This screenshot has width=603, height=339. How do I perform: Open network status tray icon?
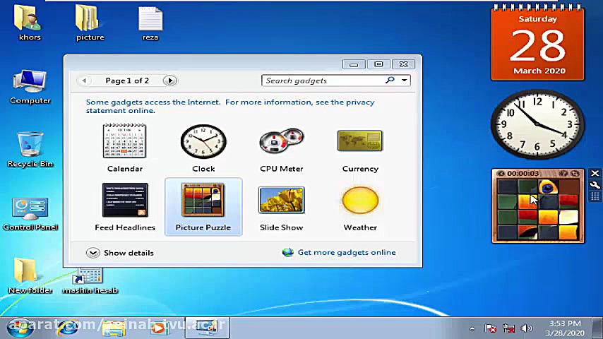508,328
